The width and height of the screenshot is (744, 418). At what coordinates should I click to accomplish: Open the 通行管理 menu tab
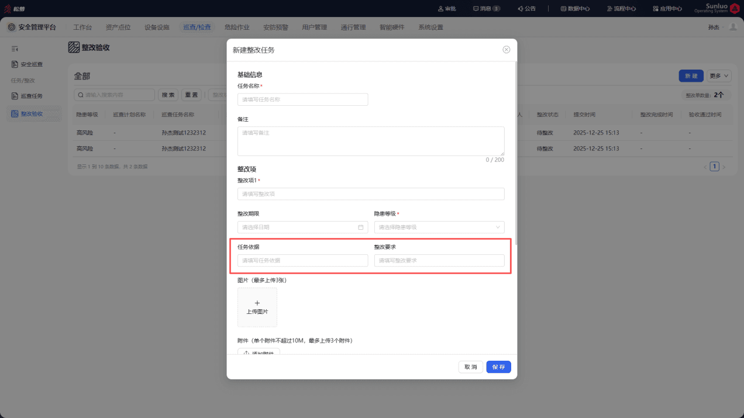pos(353,27)
